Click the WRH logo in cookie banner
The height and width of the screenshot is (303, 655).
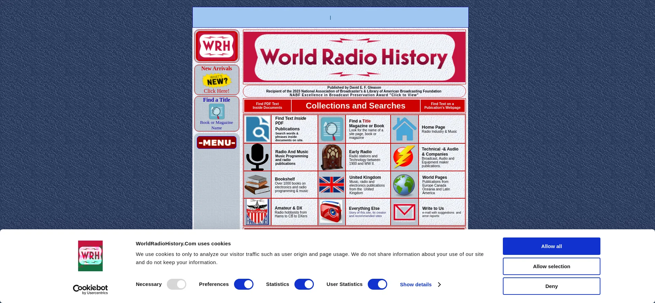[x=90, y=256]
